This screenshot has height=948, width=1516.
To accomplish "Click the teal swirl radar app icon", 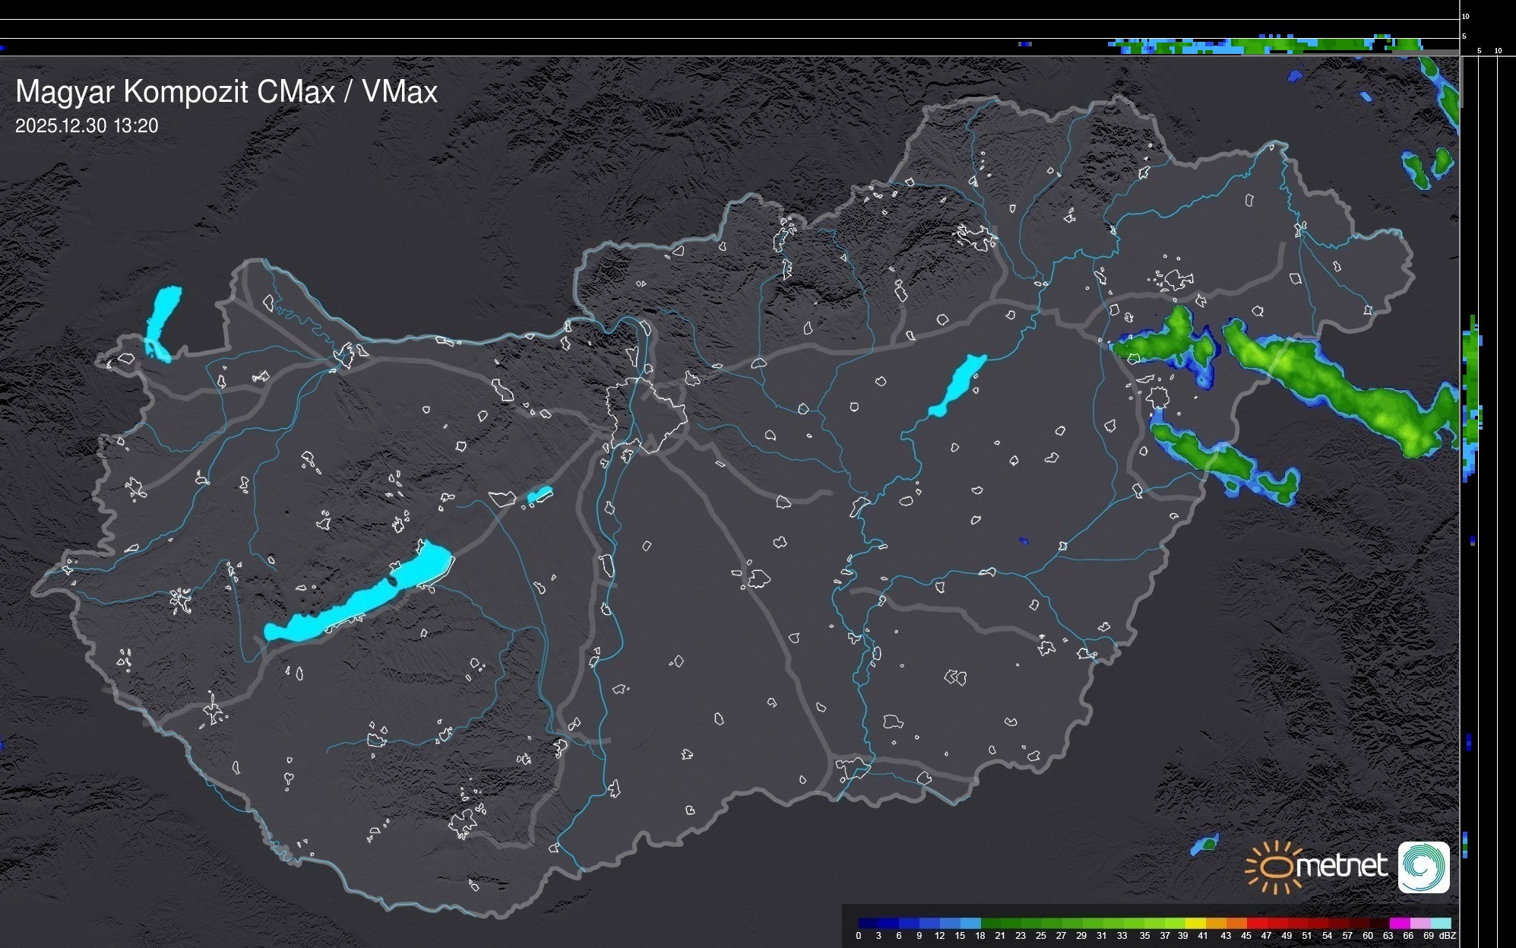I will tap(1423, 867).
